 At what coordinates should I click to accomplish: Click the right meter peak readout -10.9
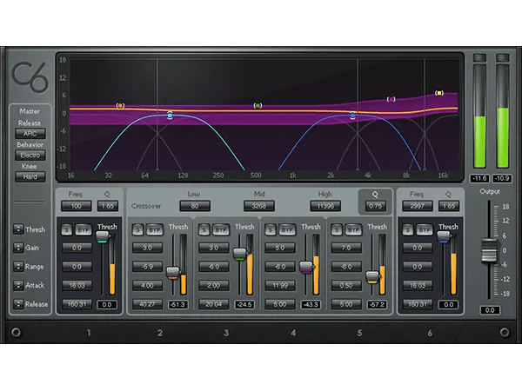(502, 178)
